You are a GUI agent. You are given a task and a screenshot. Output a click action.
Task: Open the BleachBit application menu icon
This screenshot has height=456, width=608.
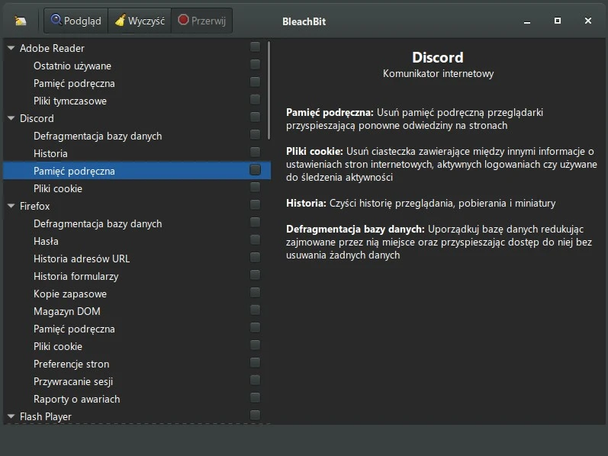(x=21, y=21)
